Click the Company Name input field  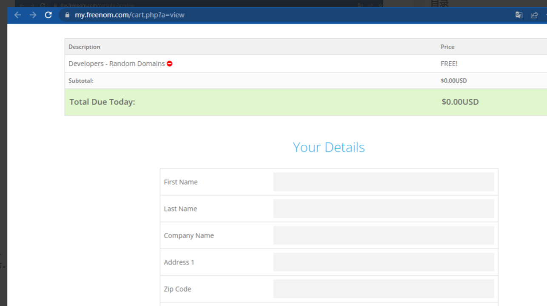pyautogui.click(x=383, y=235)
